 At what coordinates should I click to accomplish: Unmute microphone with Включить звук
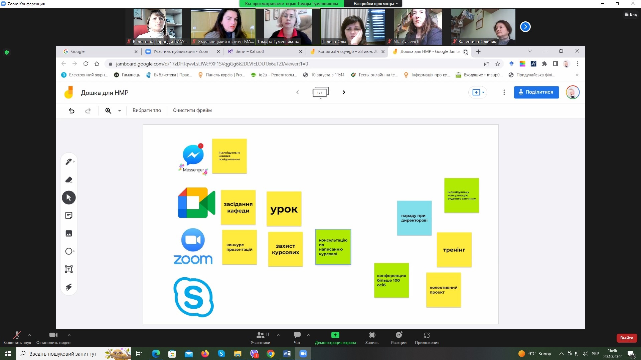tap(17, 338)
